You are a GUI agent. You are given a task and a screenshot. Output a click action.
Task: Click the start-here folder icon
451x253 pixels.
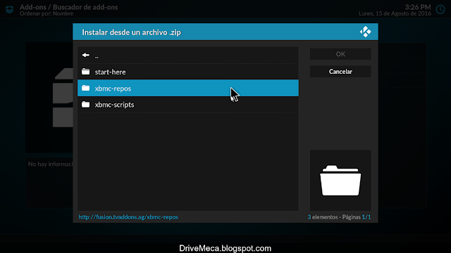(86, 72)
